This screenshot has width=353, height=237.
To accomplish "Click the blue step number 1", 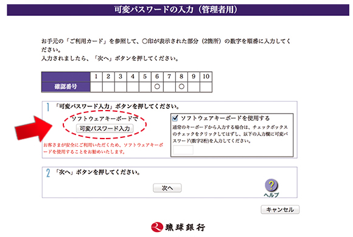I will point(47,107).
